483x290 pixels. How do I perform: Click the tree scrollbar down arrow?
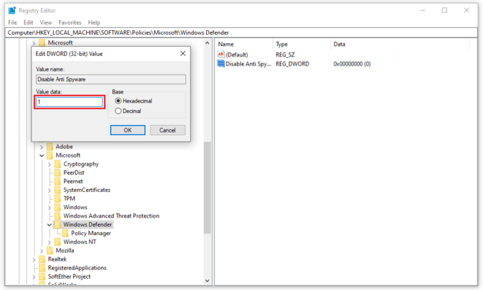coord(208,280)
